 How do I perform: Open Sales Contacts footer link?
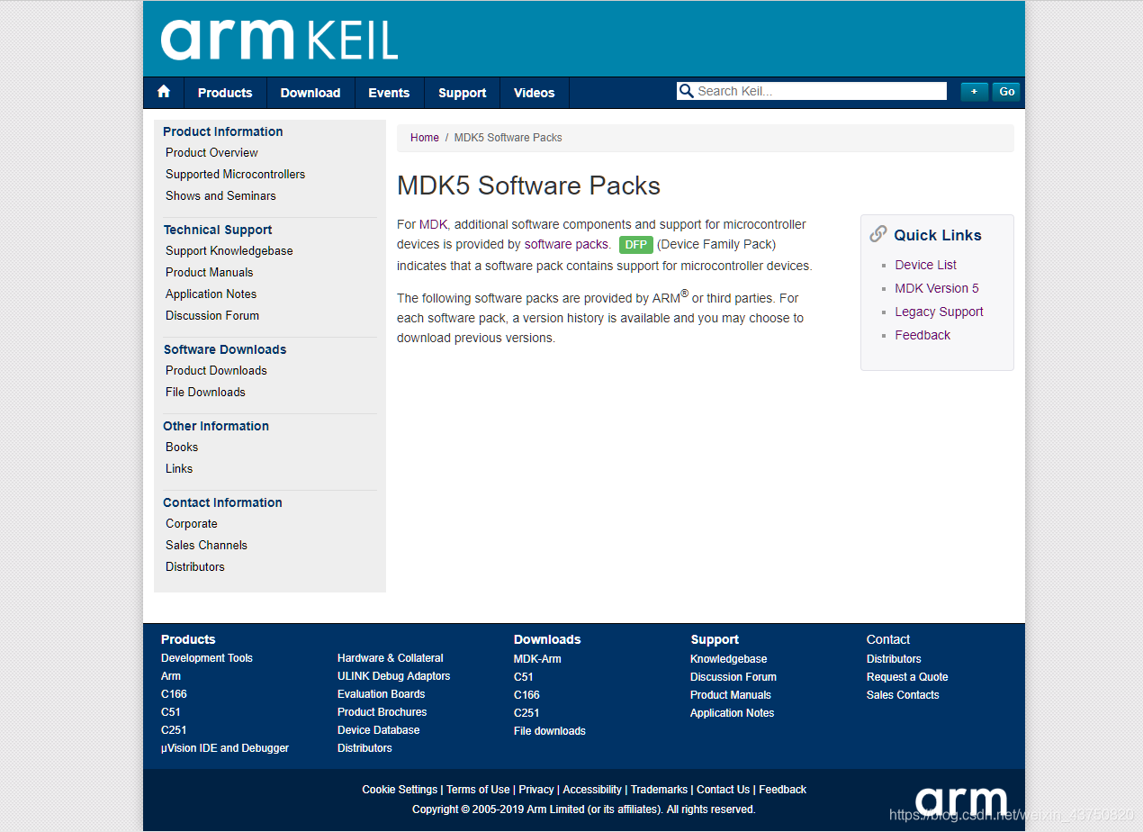(903, 695)
